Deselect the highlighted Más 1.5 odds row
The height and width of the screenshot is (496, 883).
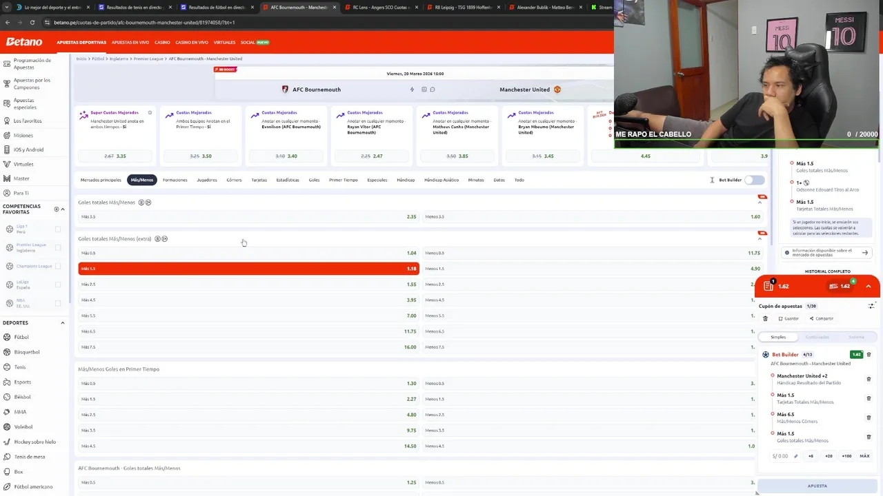248,268
